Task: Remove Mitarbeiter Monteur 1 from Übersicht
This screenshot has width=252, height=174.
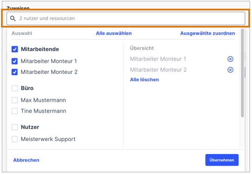Action: pyautogui.click(x=230, y=59)
